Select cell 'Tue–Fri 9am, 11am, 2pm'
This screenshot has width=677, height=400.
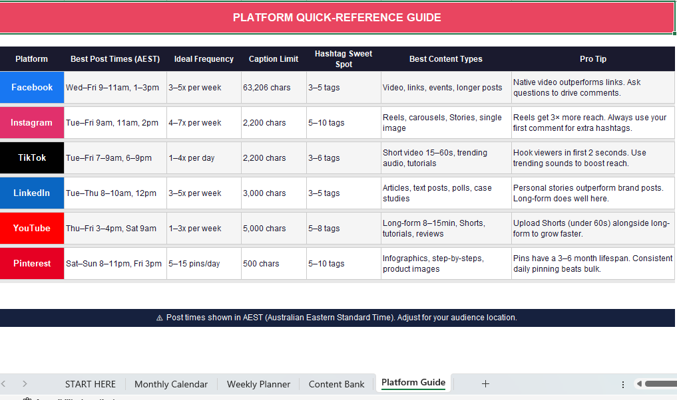point(115,123)
